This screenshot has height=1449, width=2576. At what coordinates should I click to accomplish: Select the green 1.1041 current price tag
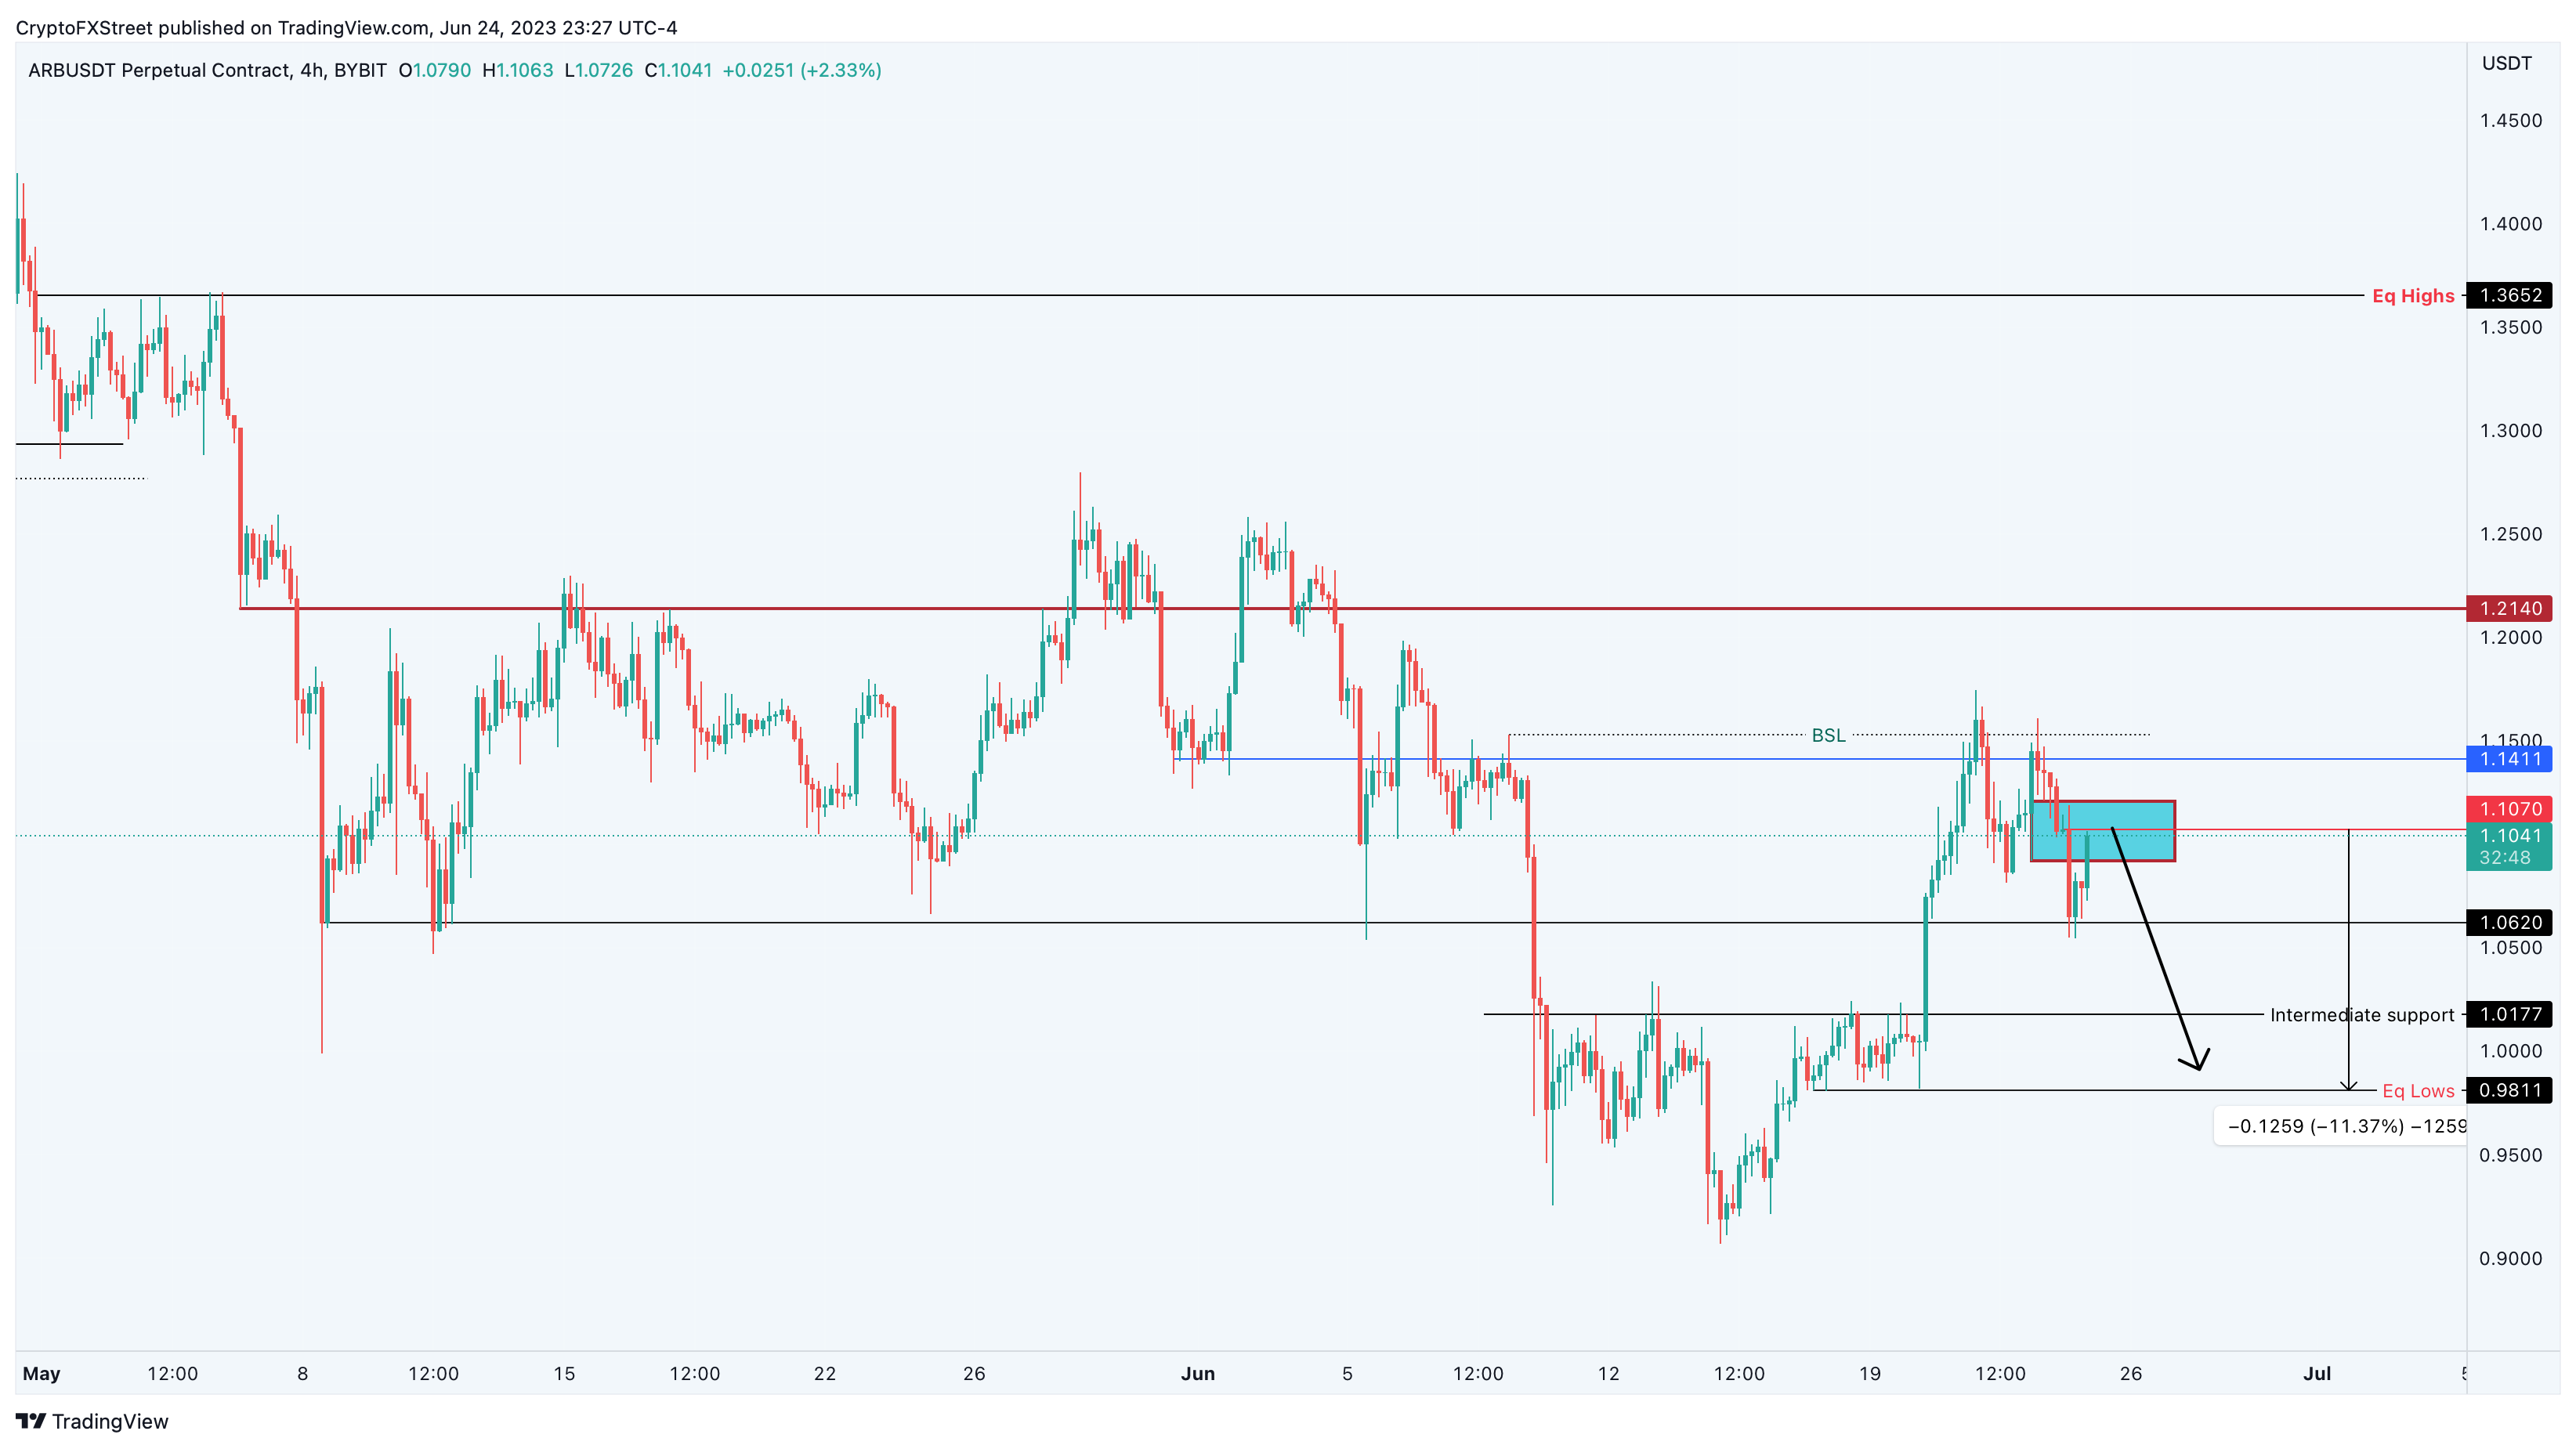click(2510, 846)
